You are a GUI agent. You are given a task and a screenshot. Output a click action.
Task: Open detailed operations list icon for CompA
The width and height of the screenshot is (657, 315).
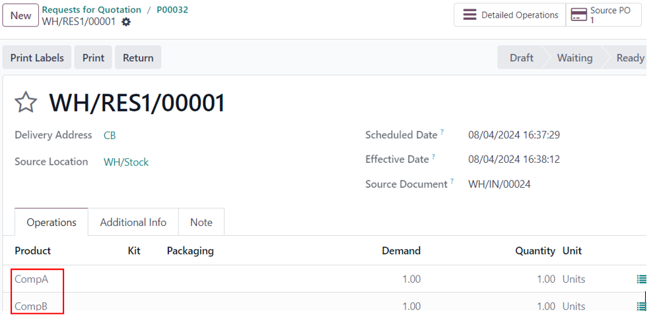pos(641,279)
